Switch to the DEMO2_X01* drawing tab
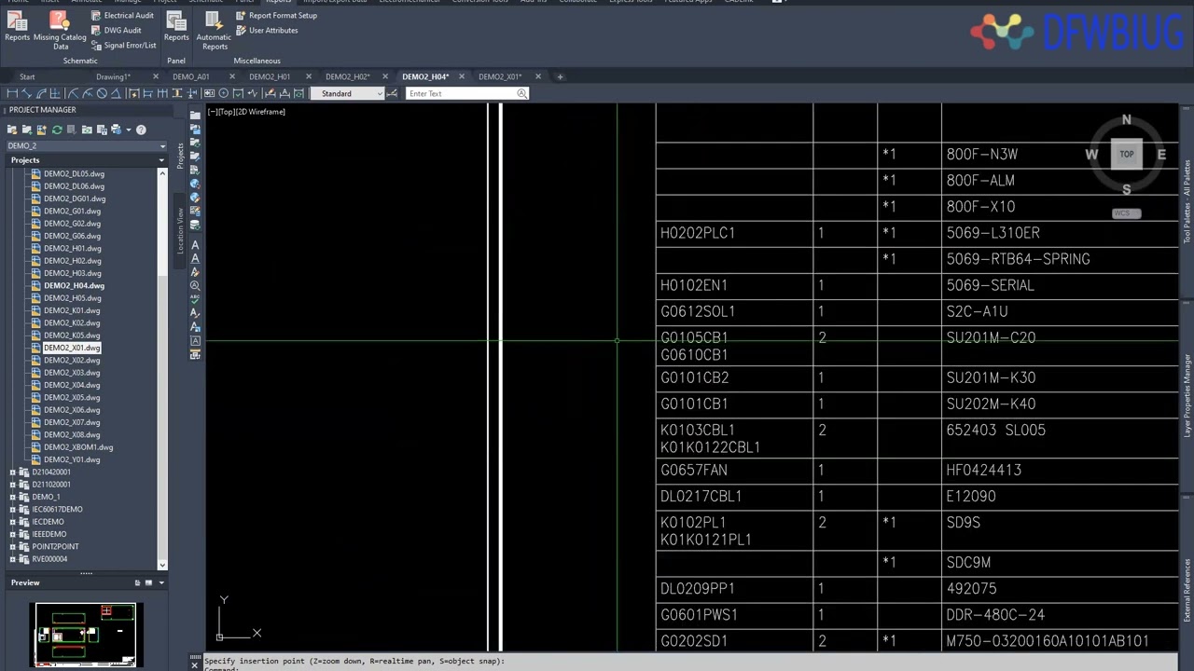Viewport: 1194px width, 671px height. coord(500,76)
